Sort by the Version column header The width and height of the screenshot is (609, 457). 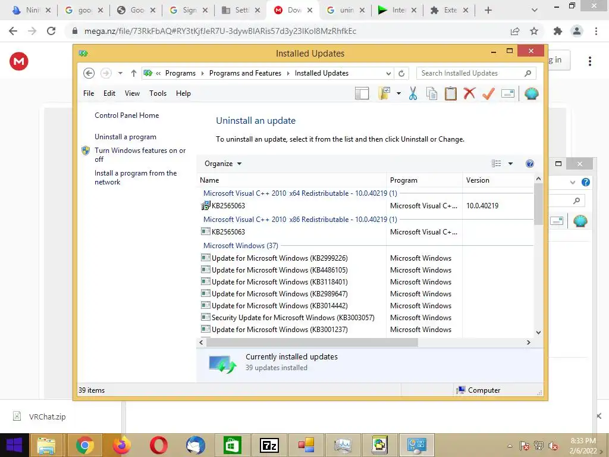point(499,180)
